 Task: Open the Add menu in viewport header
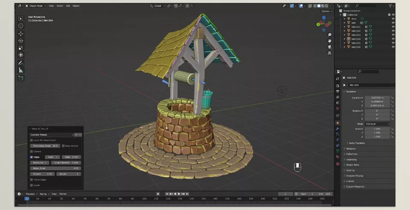click(x=67, y=6)
